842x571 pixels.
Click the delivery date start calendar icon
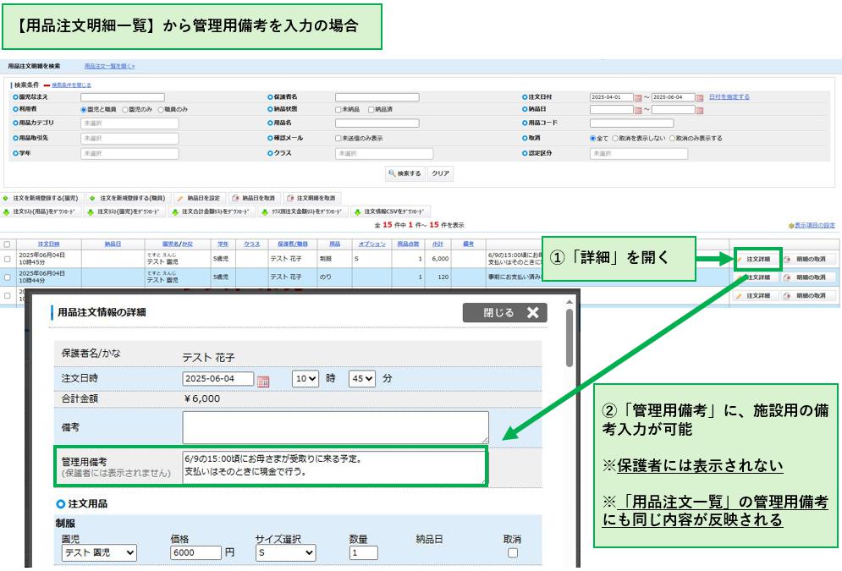coord(638,110)
